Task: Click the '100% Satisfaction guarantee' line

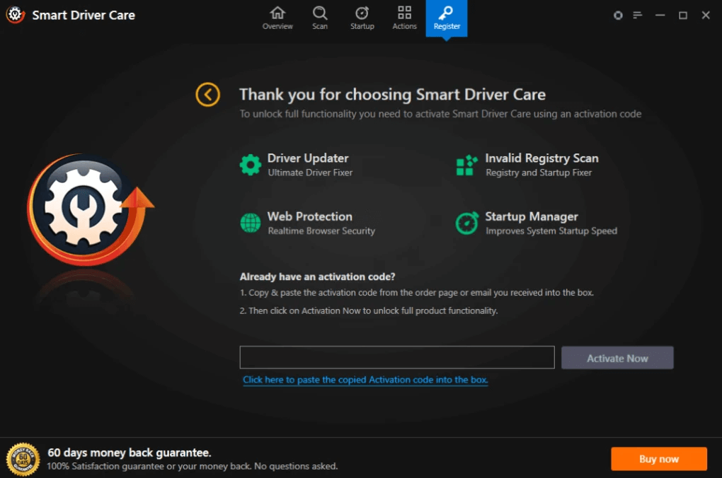Action: click(x=192, y=466)
